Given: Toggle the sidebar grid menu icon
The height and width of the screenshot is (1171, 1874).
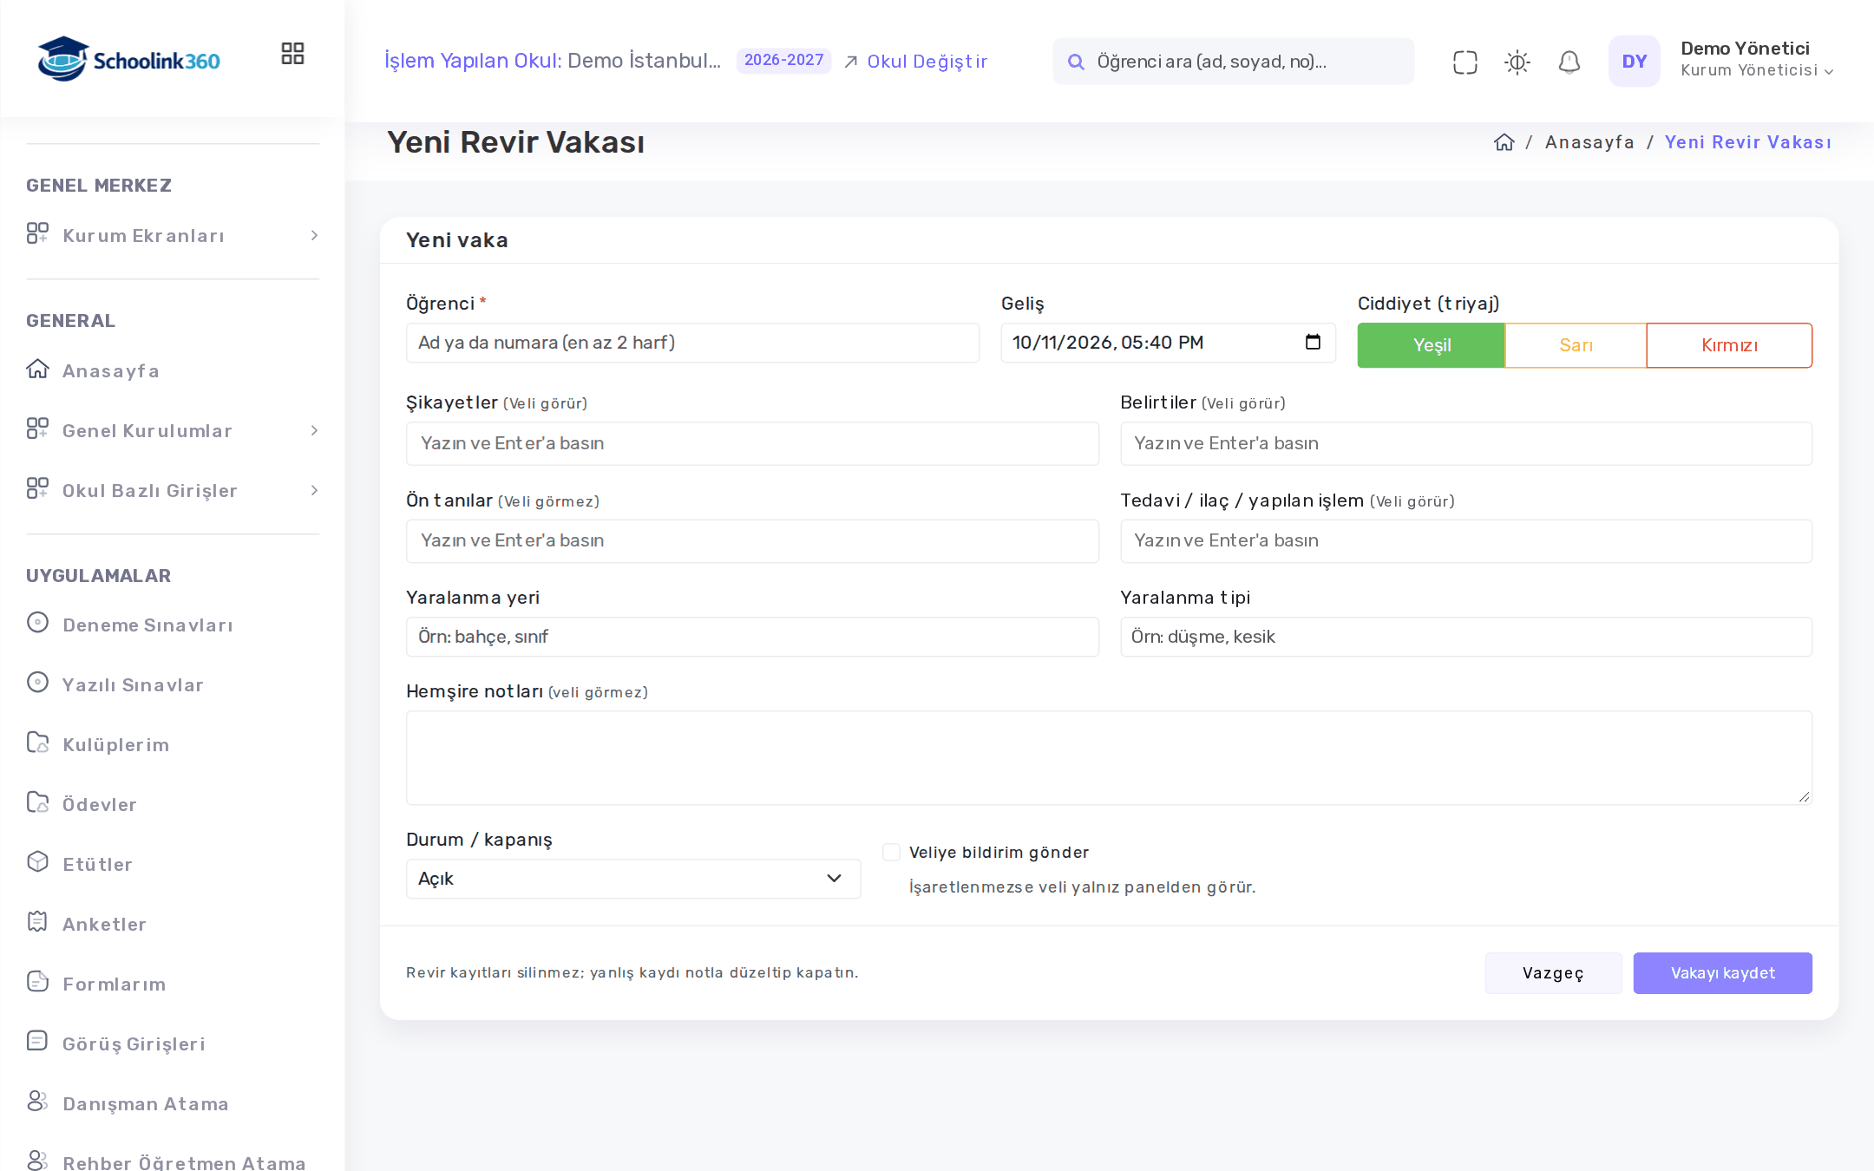Looking at the screenshot, I should (292, 54).
